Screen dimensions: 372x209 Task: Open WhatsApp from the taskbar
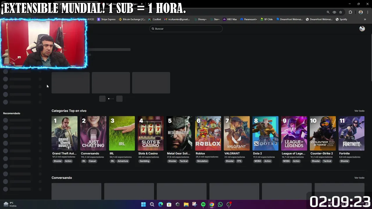click(x=220, y=204)
